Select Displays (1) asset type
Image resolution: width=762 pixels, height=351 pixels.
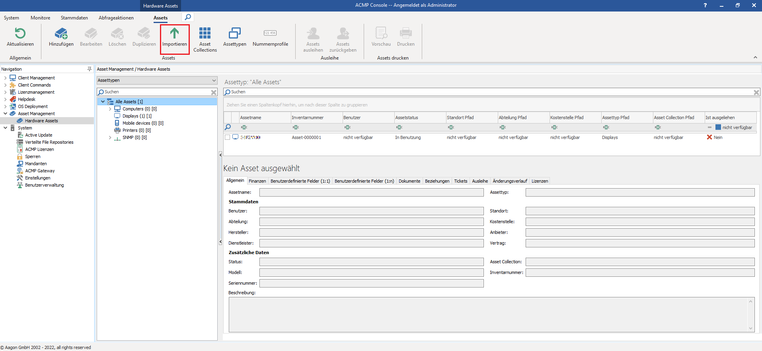pos(137,116)
